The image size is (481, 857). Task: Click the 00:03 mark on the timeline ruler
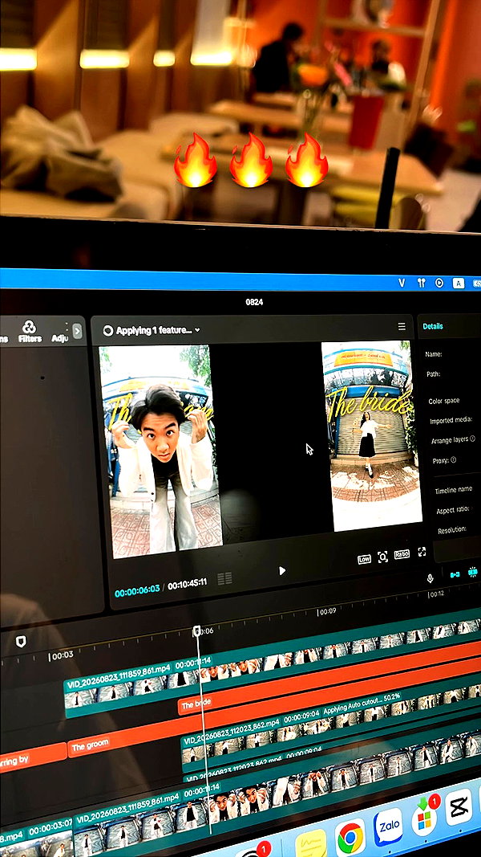tap(61, 655)
